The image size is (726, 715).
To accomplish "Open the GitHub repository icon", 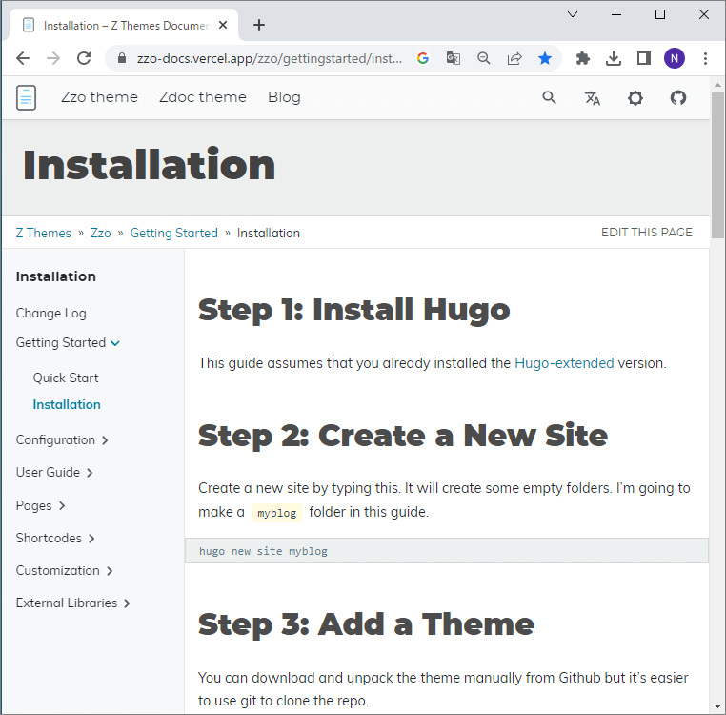I will tap(678, 97).
